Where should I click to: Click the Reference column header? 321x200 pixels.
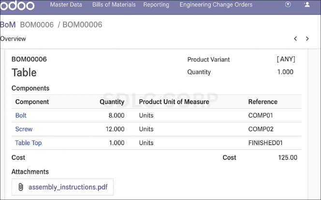(x=263, y=102)
